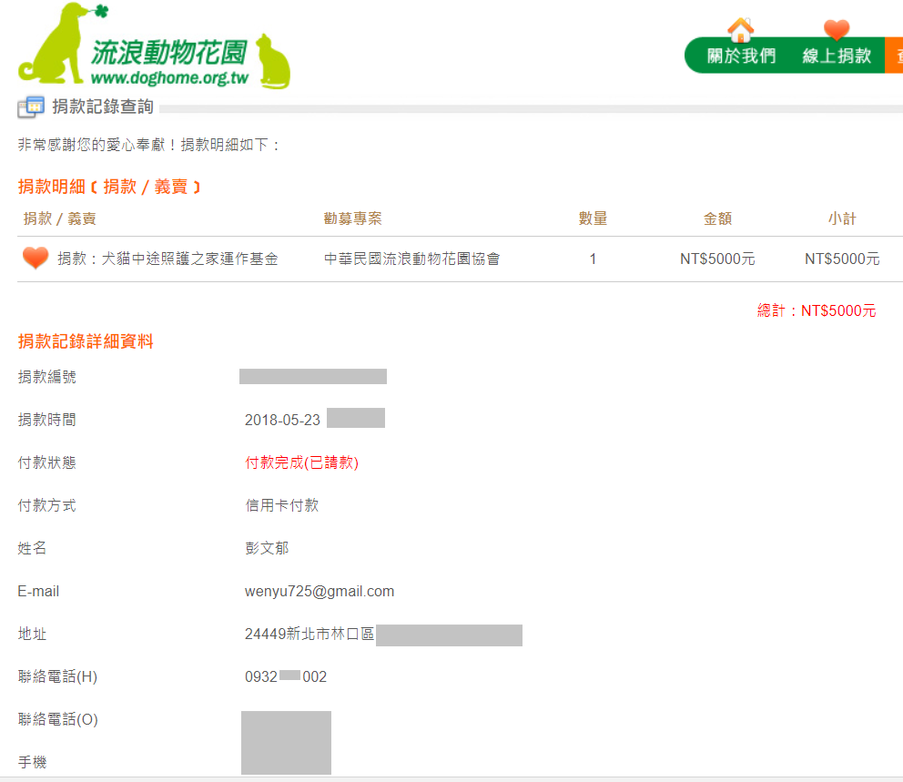Click the 捐款：犬貓中途照護之家運作基金 item text
This screenshot has height=782, width=903.
167,259
